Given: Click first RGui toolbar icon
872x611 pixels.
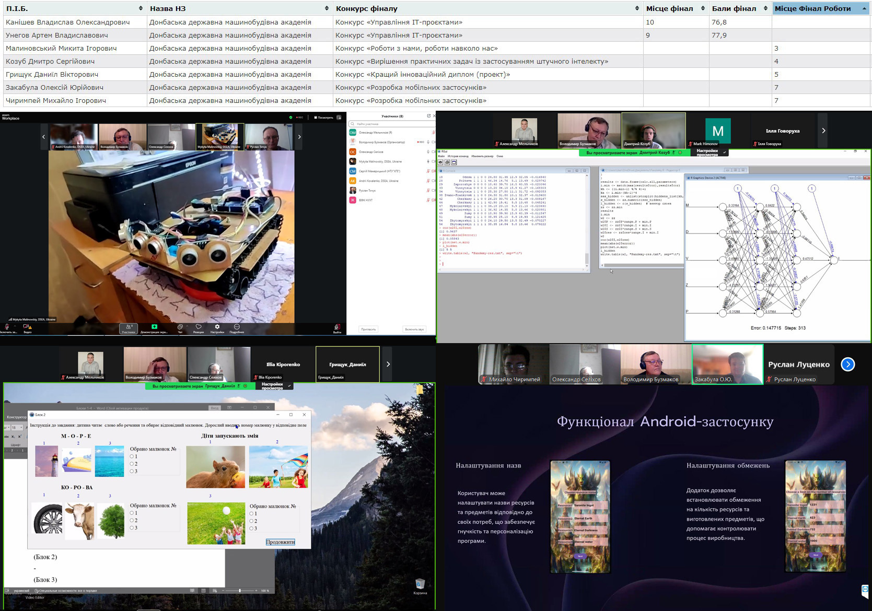Looking at the screenshot, I should 441,162.
